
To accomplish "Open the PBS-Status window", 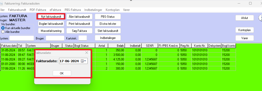I will point(108,17).
